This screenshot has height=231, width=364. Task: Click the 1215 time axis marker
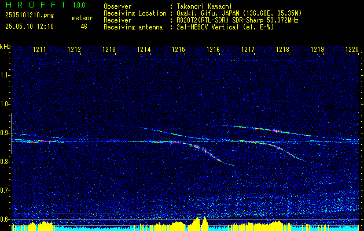point(179,49)
